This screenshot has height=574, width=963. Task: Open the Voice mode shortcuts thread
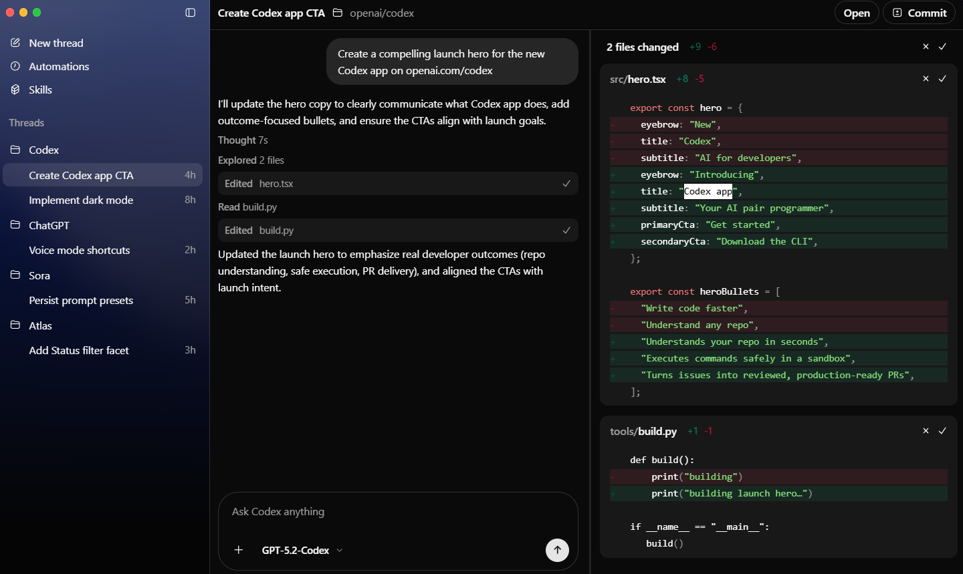coord(80,250)
